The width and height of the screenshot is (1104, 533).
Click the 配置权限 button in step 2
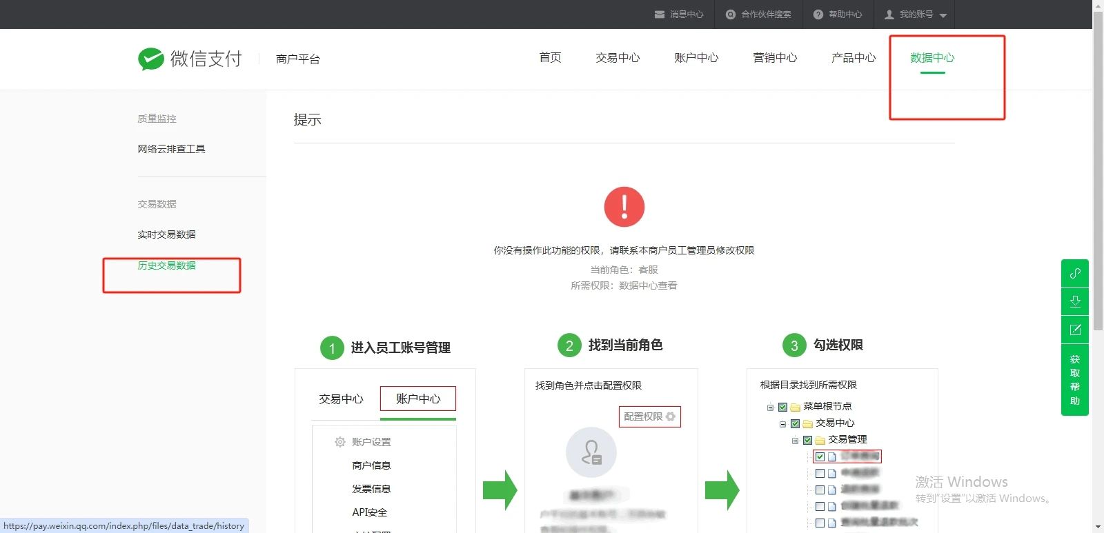(x=649, y=416)
